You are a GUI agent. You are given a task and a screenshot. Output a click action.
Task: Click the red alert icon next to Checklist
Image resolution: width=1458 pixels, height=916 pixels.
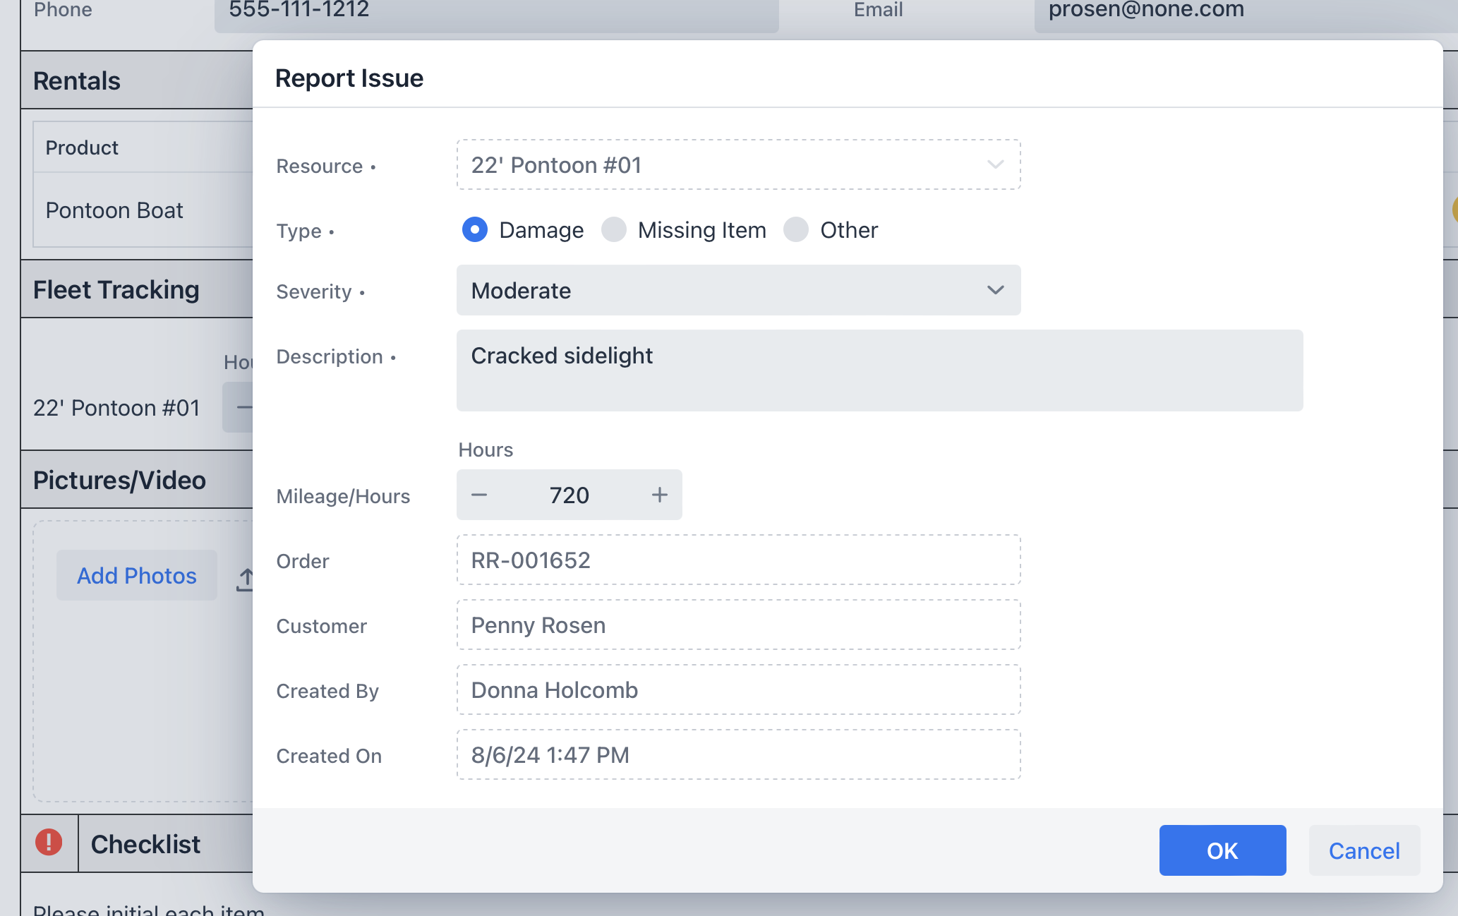pyautogui.click(x=49, y=842)
